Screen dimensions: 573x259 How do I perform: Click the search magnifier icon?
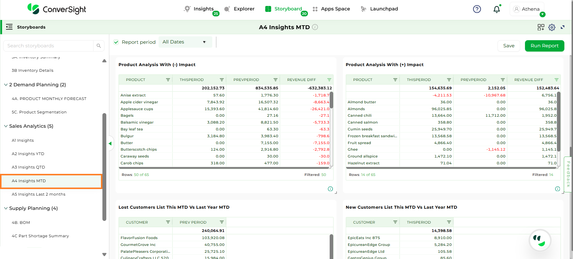click(x=99, y=46)
